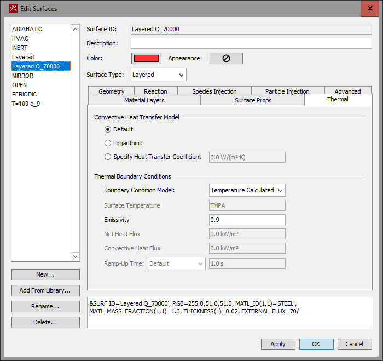The height and width of the screenshot is (361, 383).
Task: Open the Particle Injection tab
Action: point(287,91)
